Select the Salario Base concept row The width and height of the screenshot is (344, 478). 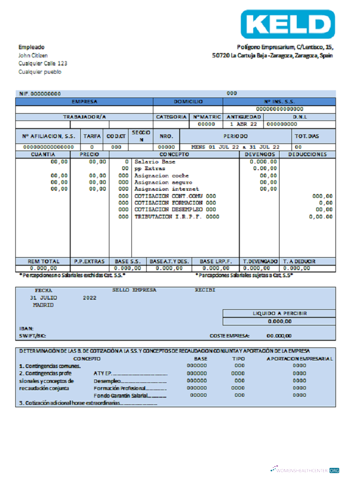tap(155, 162)
